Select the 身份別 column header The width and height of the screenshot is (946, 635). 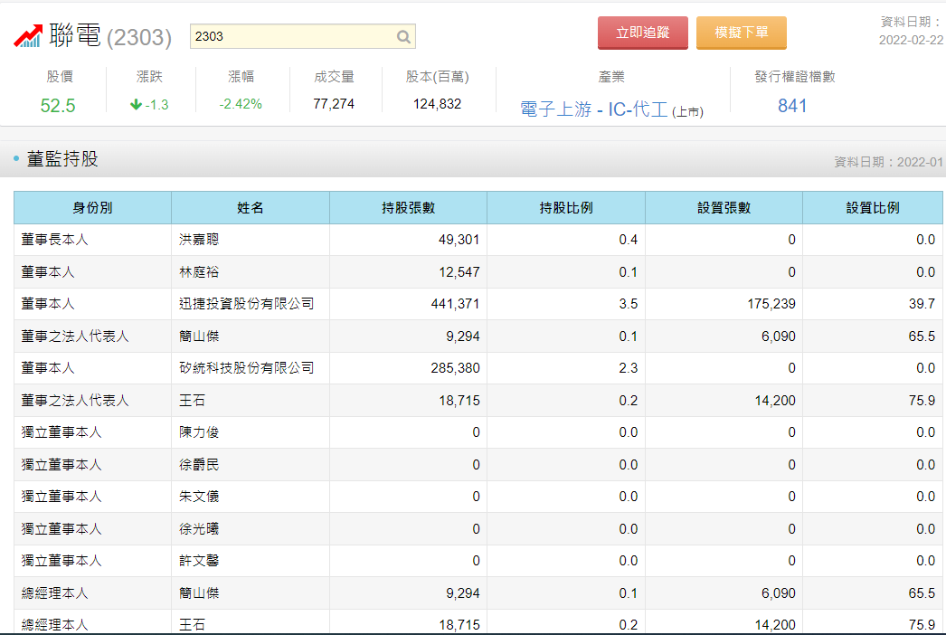coord(92,208)
